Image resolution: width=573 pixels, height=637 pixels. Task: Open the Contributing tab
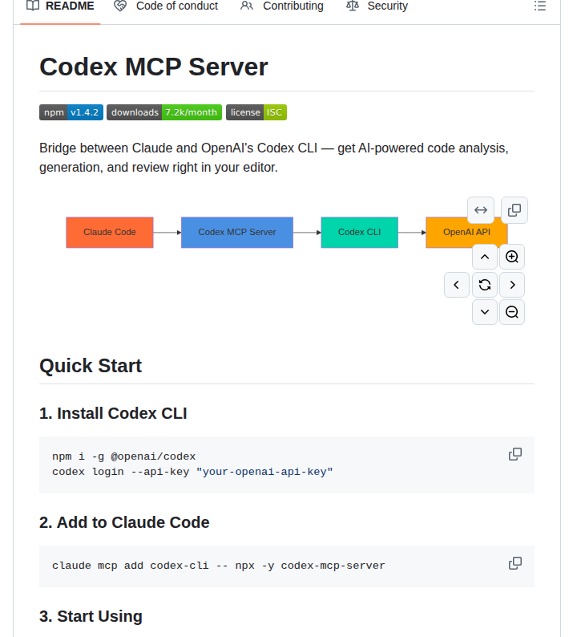[x=282, y=6]
